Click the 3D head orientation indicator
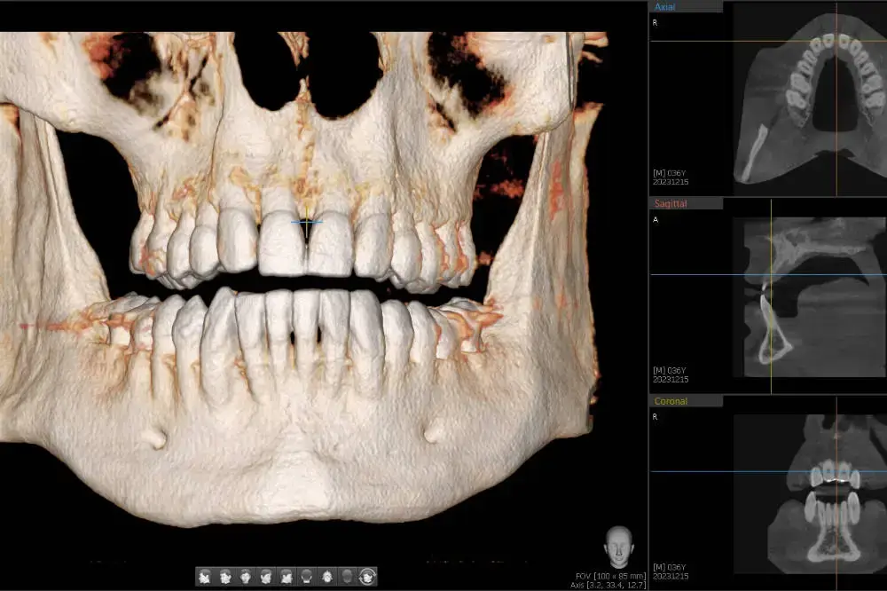 click(x=619, y=547)
